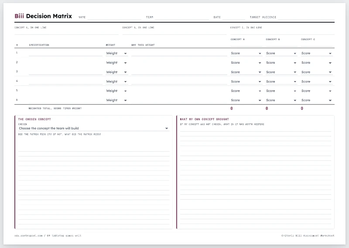Click the 'What my own concept brought' text area
349x248 pixels.
256,176
